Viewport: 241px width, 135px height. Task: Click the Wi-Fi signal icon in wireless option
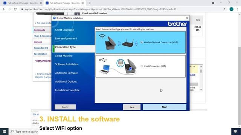pyautogui.click(x=102, y=36)
